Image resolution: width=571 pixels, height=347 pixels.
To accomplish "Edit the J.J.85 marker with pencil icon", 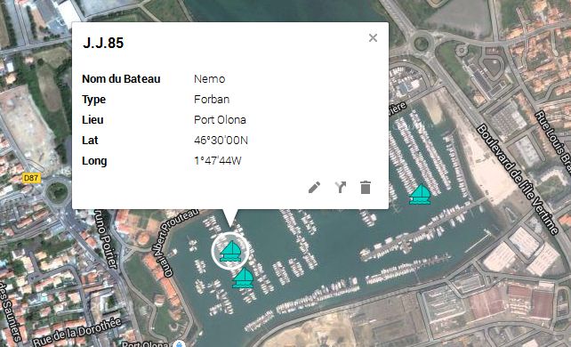I will tap(314, 188).
